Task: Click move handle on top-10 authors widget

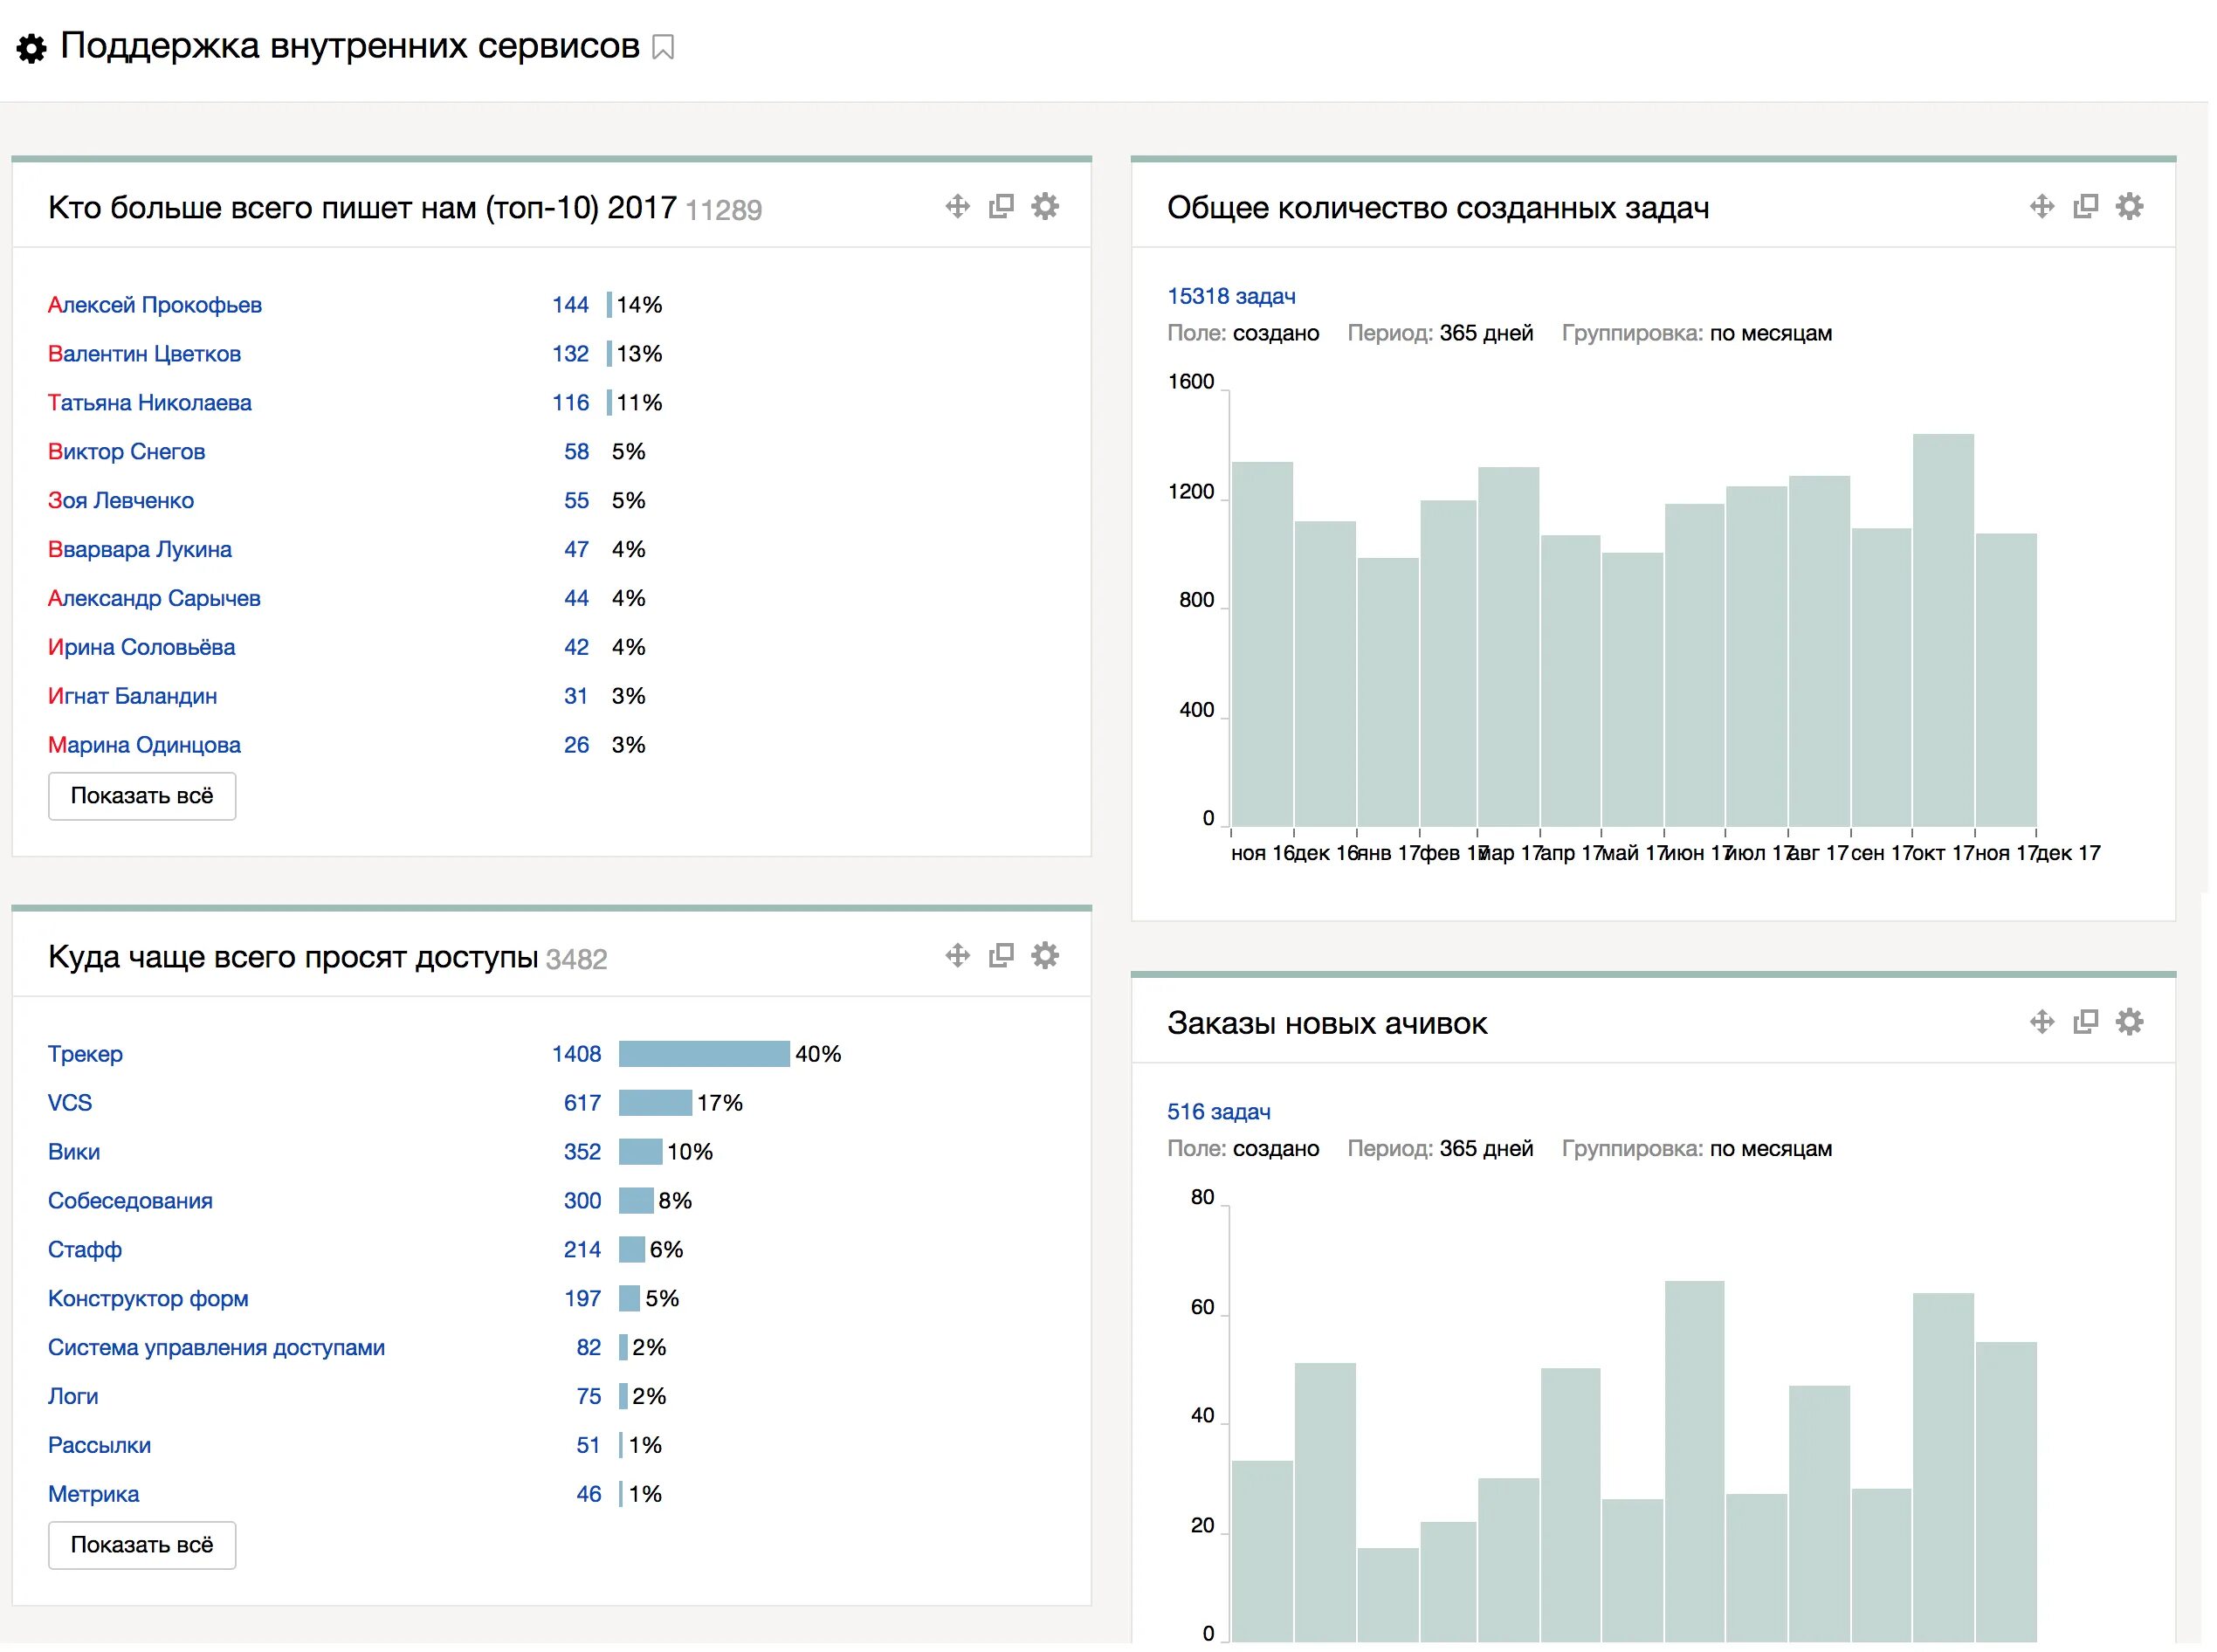Action: click(x=957, y=207)
